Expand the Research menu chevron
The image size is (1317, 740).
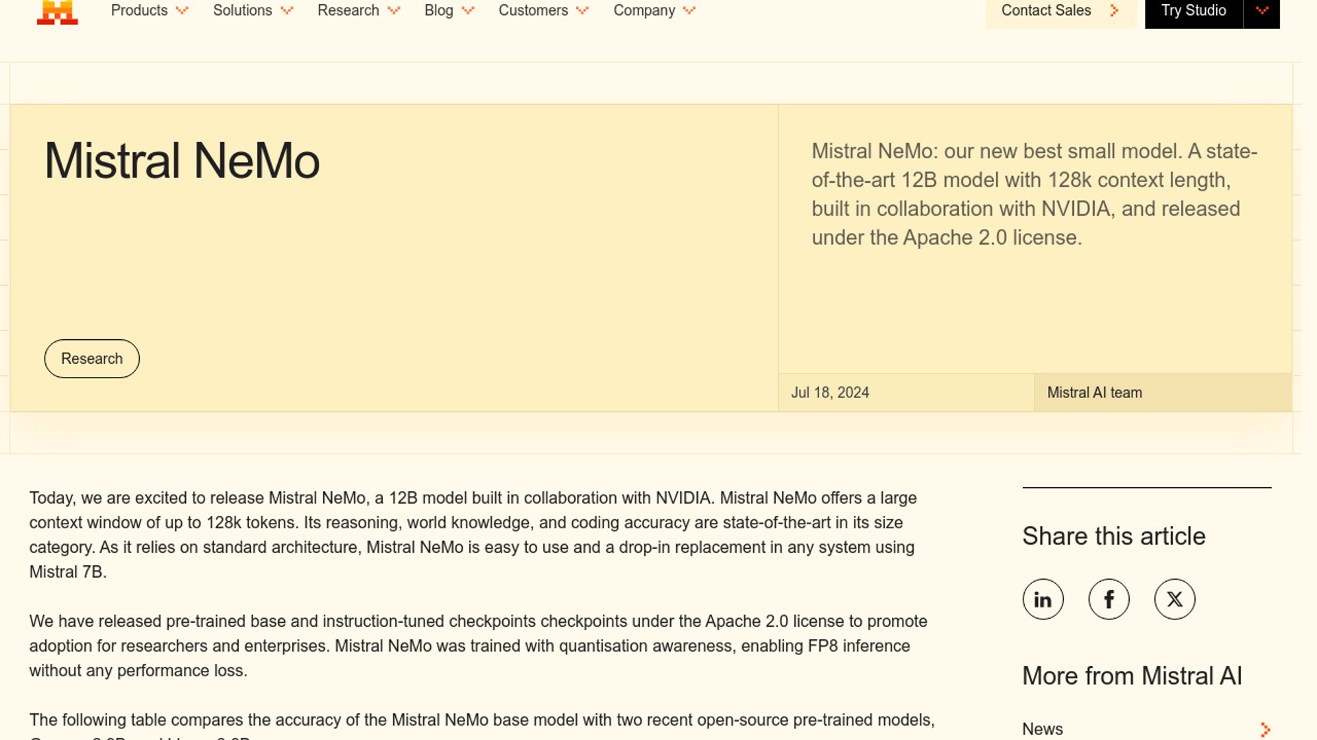click(394, 11)
